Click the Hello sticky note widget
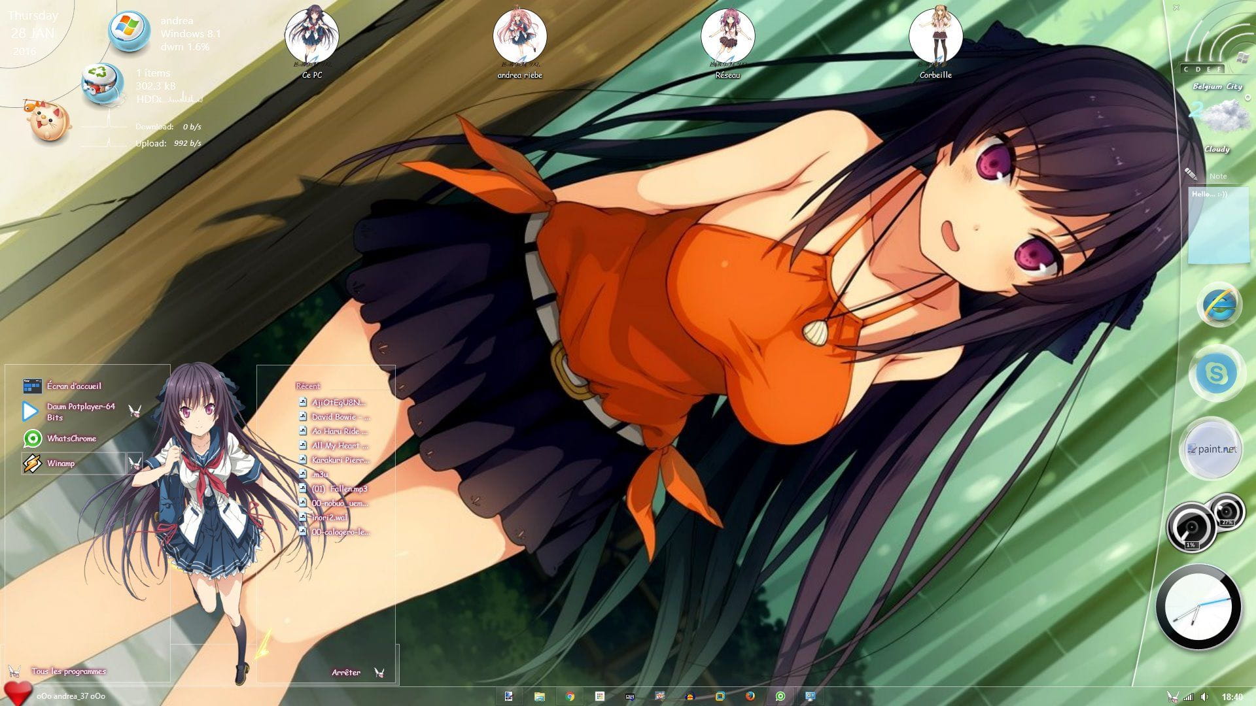 coord(1218,226)
